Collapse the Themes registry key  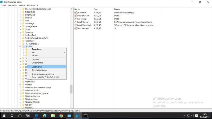(x=20, y=47)
